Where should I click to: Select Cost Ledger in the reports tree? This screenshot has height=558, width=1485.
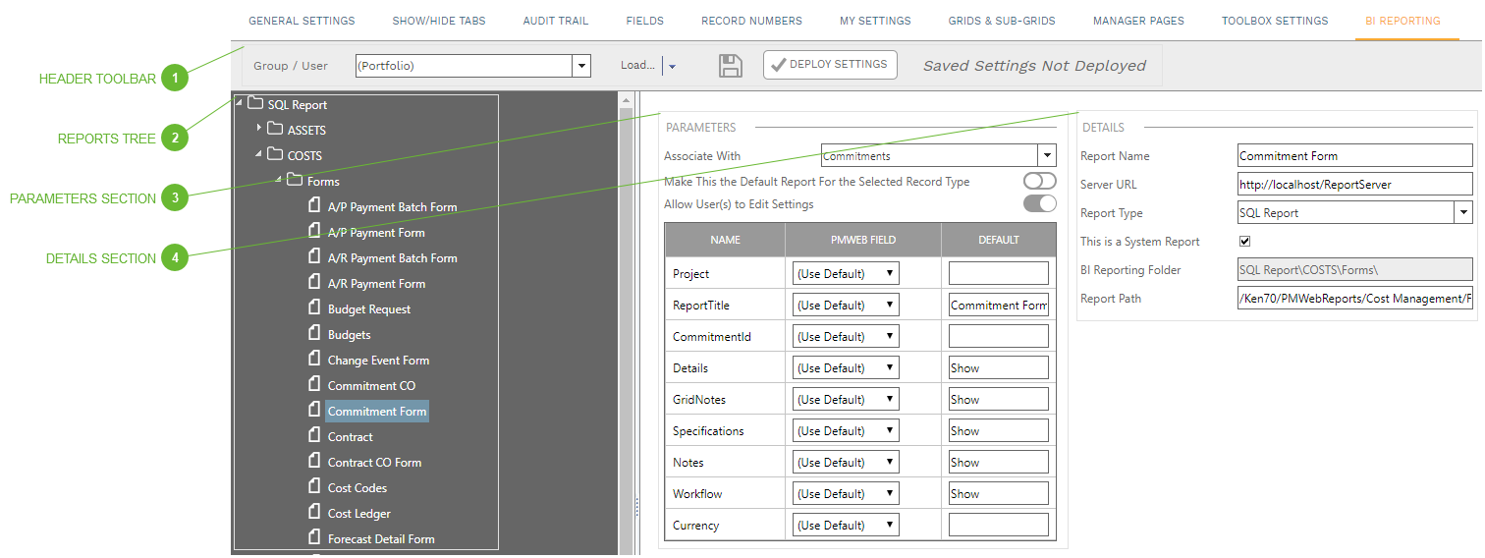pyautogui.click(x=359, y=513)
